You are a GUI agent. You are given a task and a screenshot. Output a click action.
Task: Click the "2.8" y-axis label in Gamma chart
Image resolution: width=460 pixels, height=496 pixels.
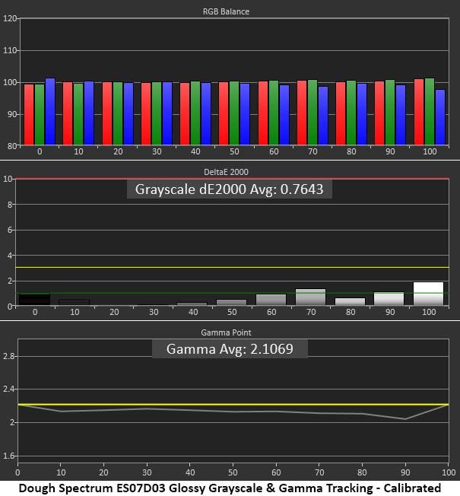[x=8, y=356]
